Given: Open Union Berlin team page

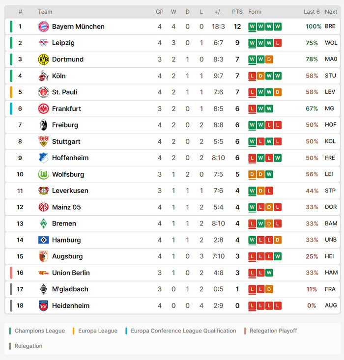Looking at the screenshot, I should coord(71,273).
